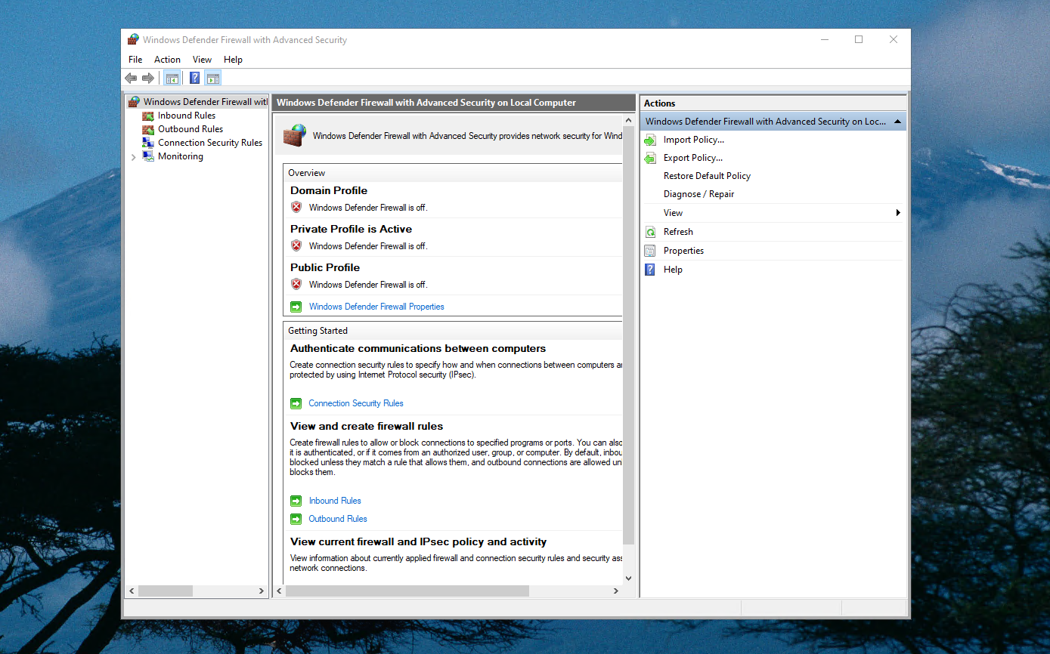Image resolution: width=1050 pixels, height=654 pixels.
Task: Click the red shield icon under Public Profile
Action: pos(296,284)
